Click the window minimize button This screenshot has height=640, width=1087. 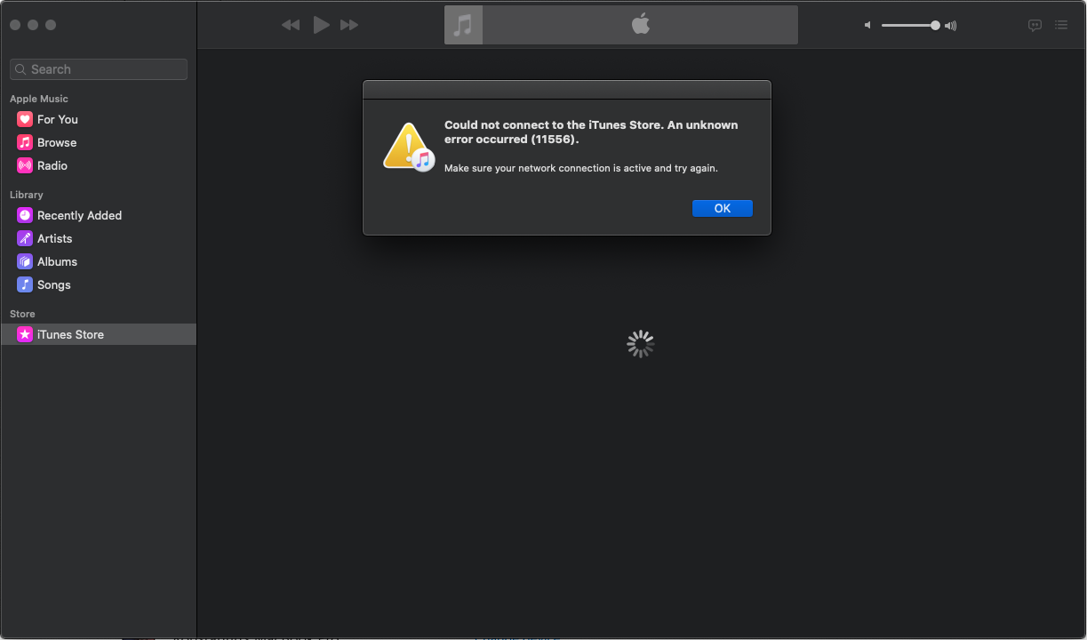coord(33,25)
